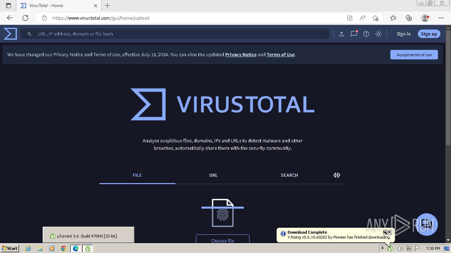Click the Sign up button
This screenshot has width=451, height=253.
point(429,34)
